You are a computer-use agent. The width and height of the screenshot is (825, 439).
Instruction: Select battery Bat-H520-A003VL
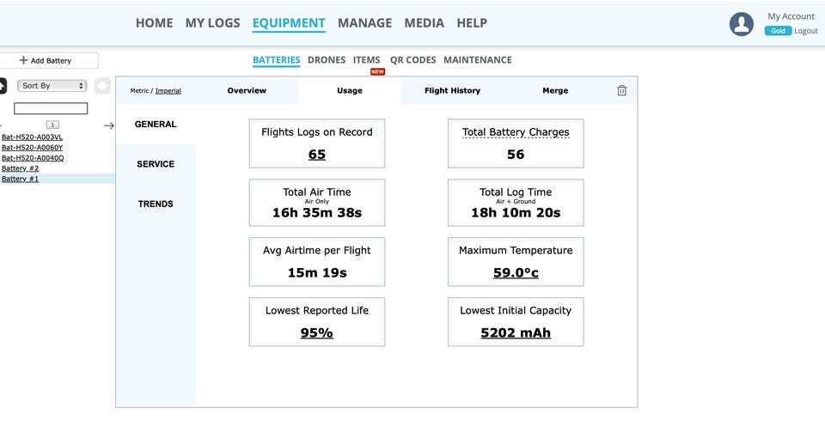tap(32, 137)
